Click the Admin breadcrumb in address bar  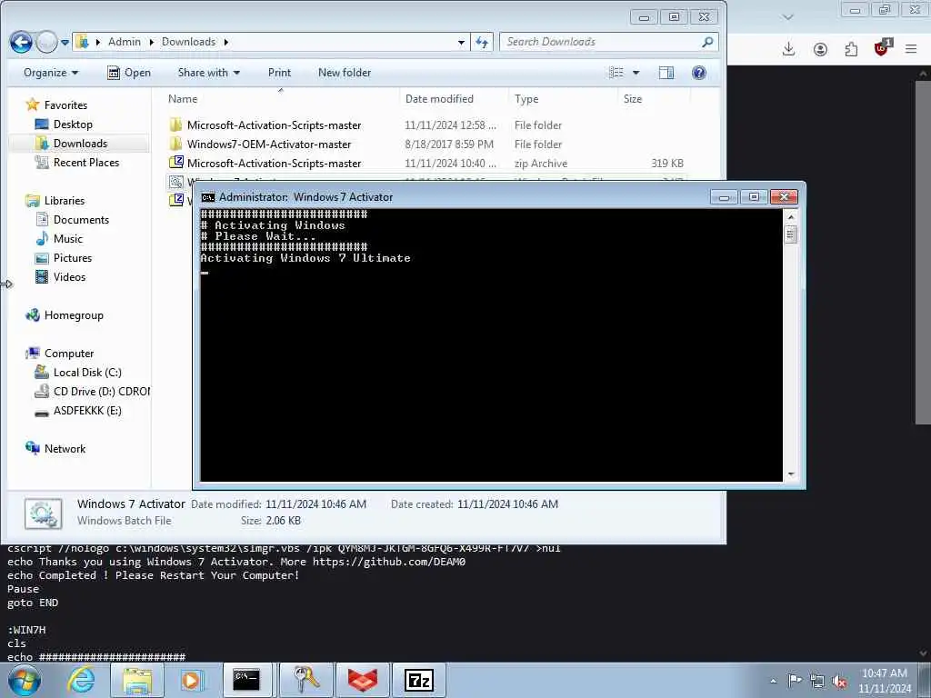[124, 42]
